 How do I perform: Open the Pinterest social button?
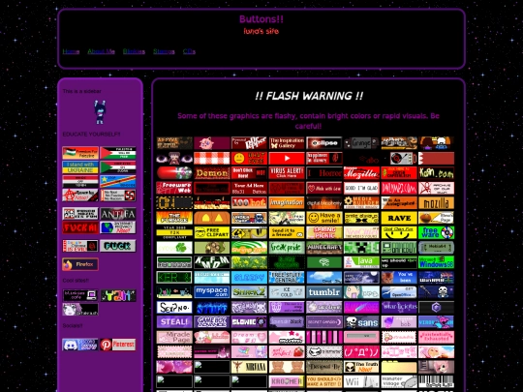coord(118,345)
